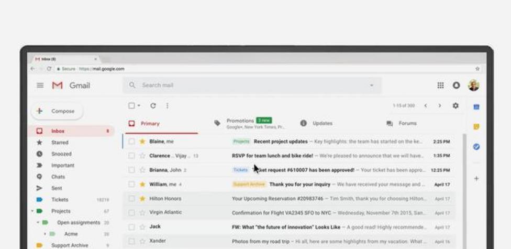Tick the Brianna, John email checkbox
Image resolution: width=511 pixels, height=249 pixels.
(x=131, y=170)
